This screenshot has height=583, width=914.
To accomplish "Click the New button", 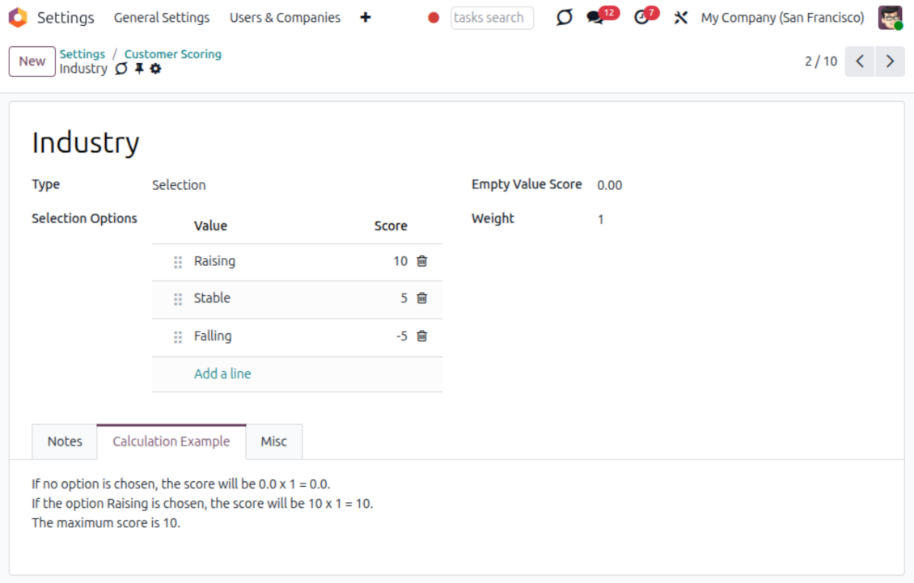I will tap(32, 61).
